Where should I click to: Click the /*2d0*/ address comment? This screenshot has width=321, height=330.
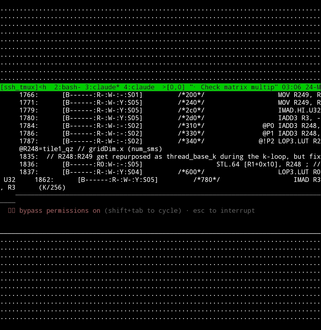point(191,118)
